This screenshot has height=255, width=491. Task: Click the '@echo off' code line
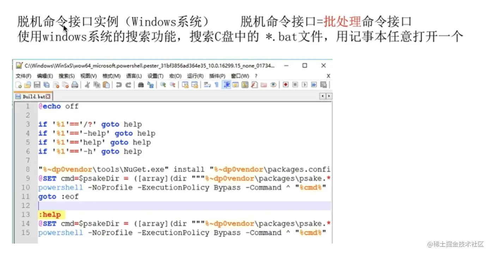58,106
